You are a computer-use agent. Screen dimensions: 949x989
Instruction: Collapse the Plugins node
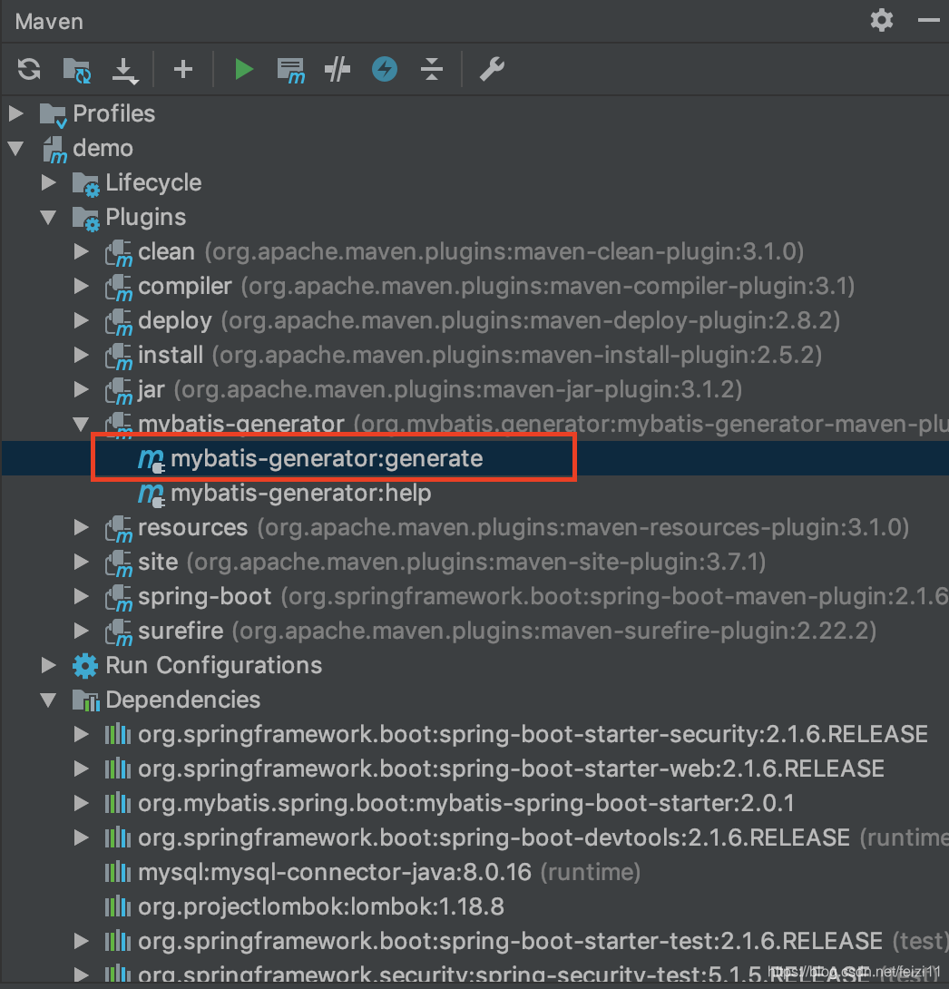(49, 217)
